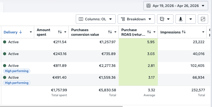
Task: Click the Breakdown stacked-bars icon
Action: coord(123,19)
